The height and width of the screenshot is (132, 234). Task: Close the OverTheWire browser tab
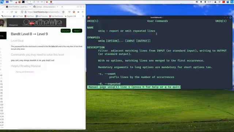point(30,7)
